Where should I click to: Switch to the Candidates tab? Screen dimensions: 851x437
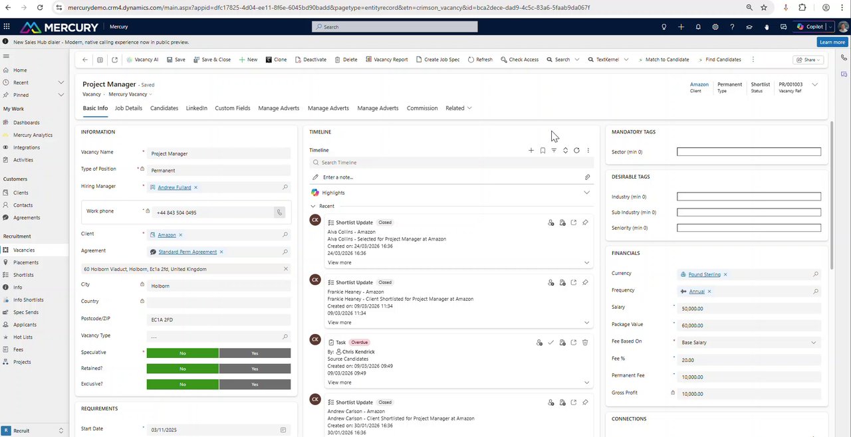(x=164, y=108)
